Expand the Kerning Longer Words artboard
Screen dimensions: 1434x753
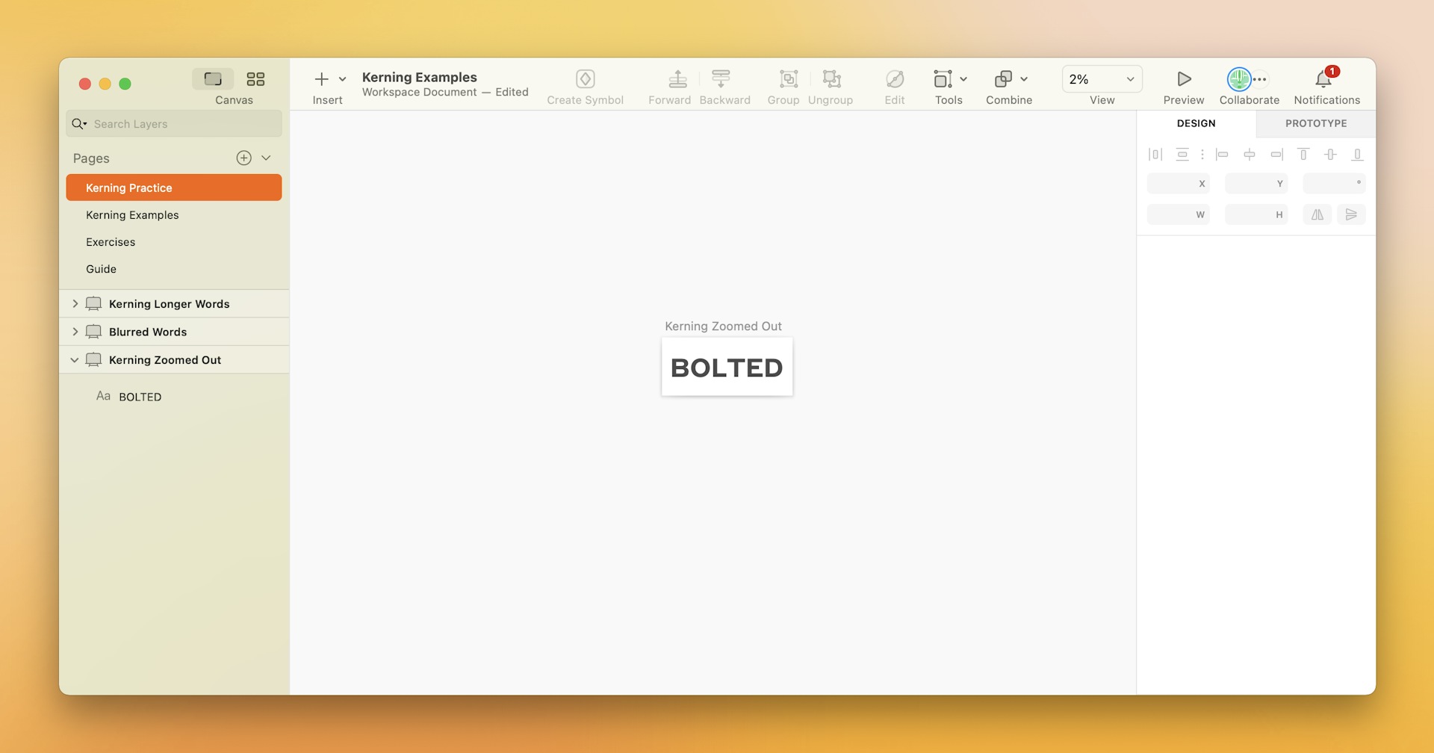[75, 303]
